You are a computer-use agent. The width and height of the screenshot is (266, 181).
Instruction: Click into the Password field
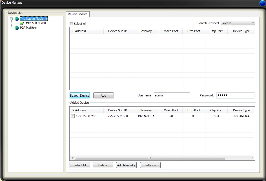(x=235, y=95)
